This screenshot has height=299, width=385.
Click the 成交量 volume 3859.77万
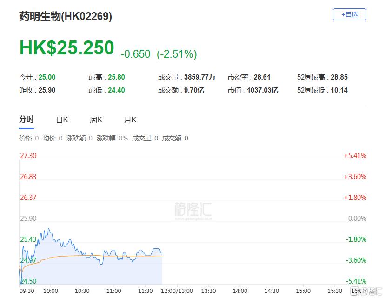(199, 77)
